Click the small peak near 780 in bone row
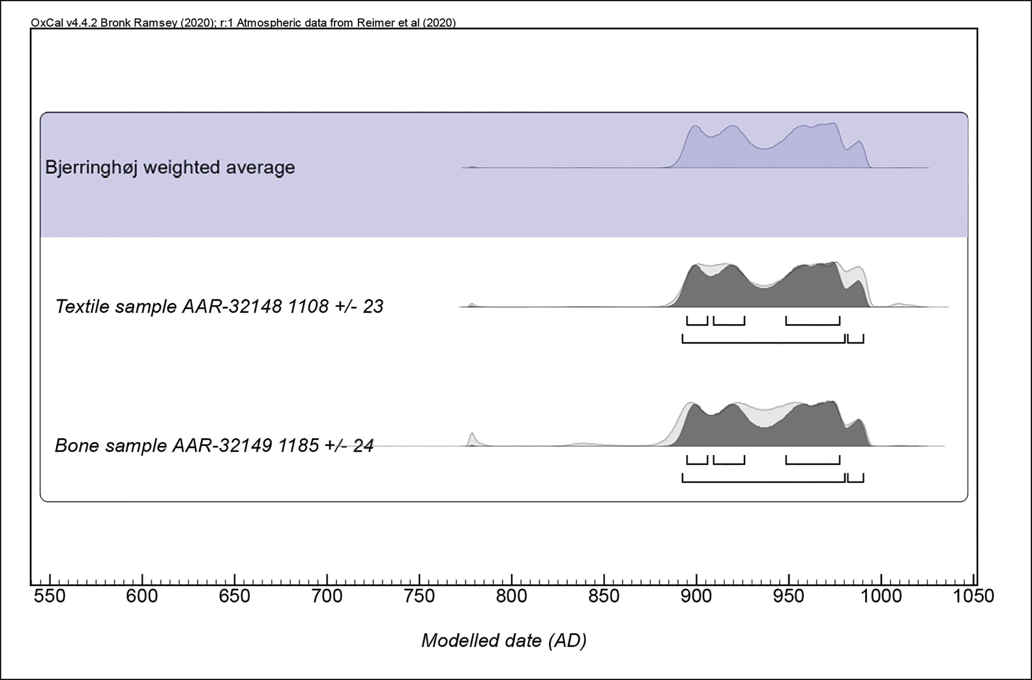 [471, 439]
